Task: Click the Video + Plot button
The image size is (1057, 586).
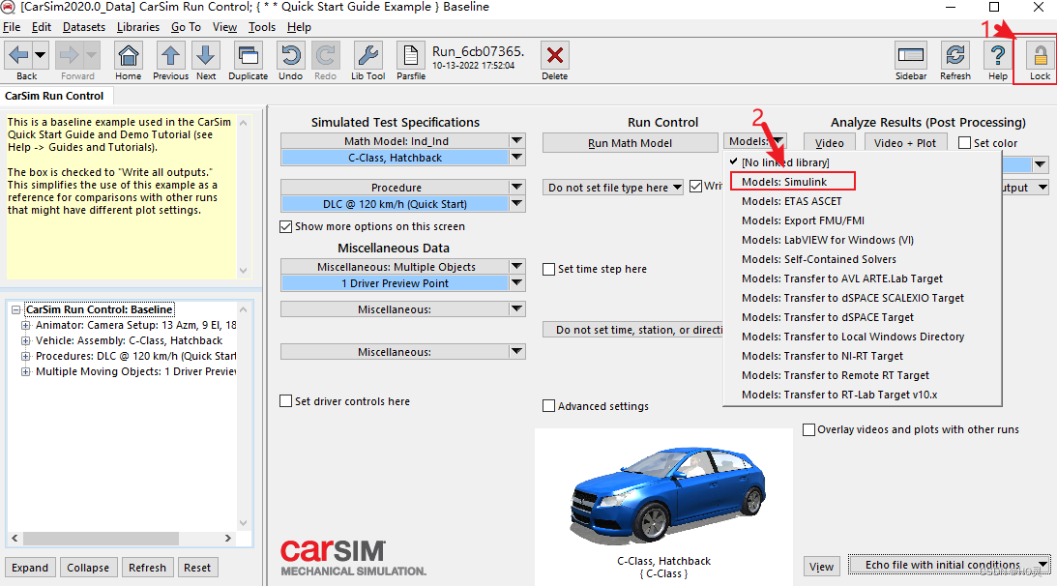Action: click(x=904, y=143)
